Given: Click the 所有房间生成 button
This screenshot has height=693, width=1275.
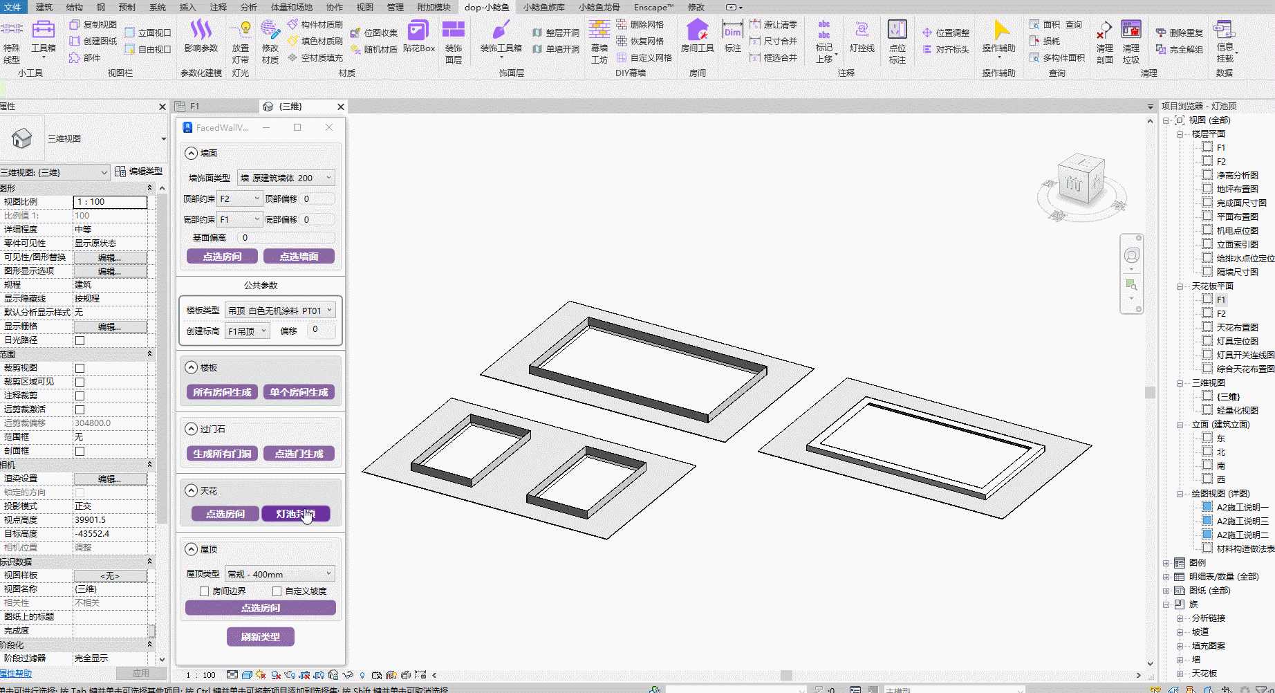Looking at the screenshot, I should (222, 392).
